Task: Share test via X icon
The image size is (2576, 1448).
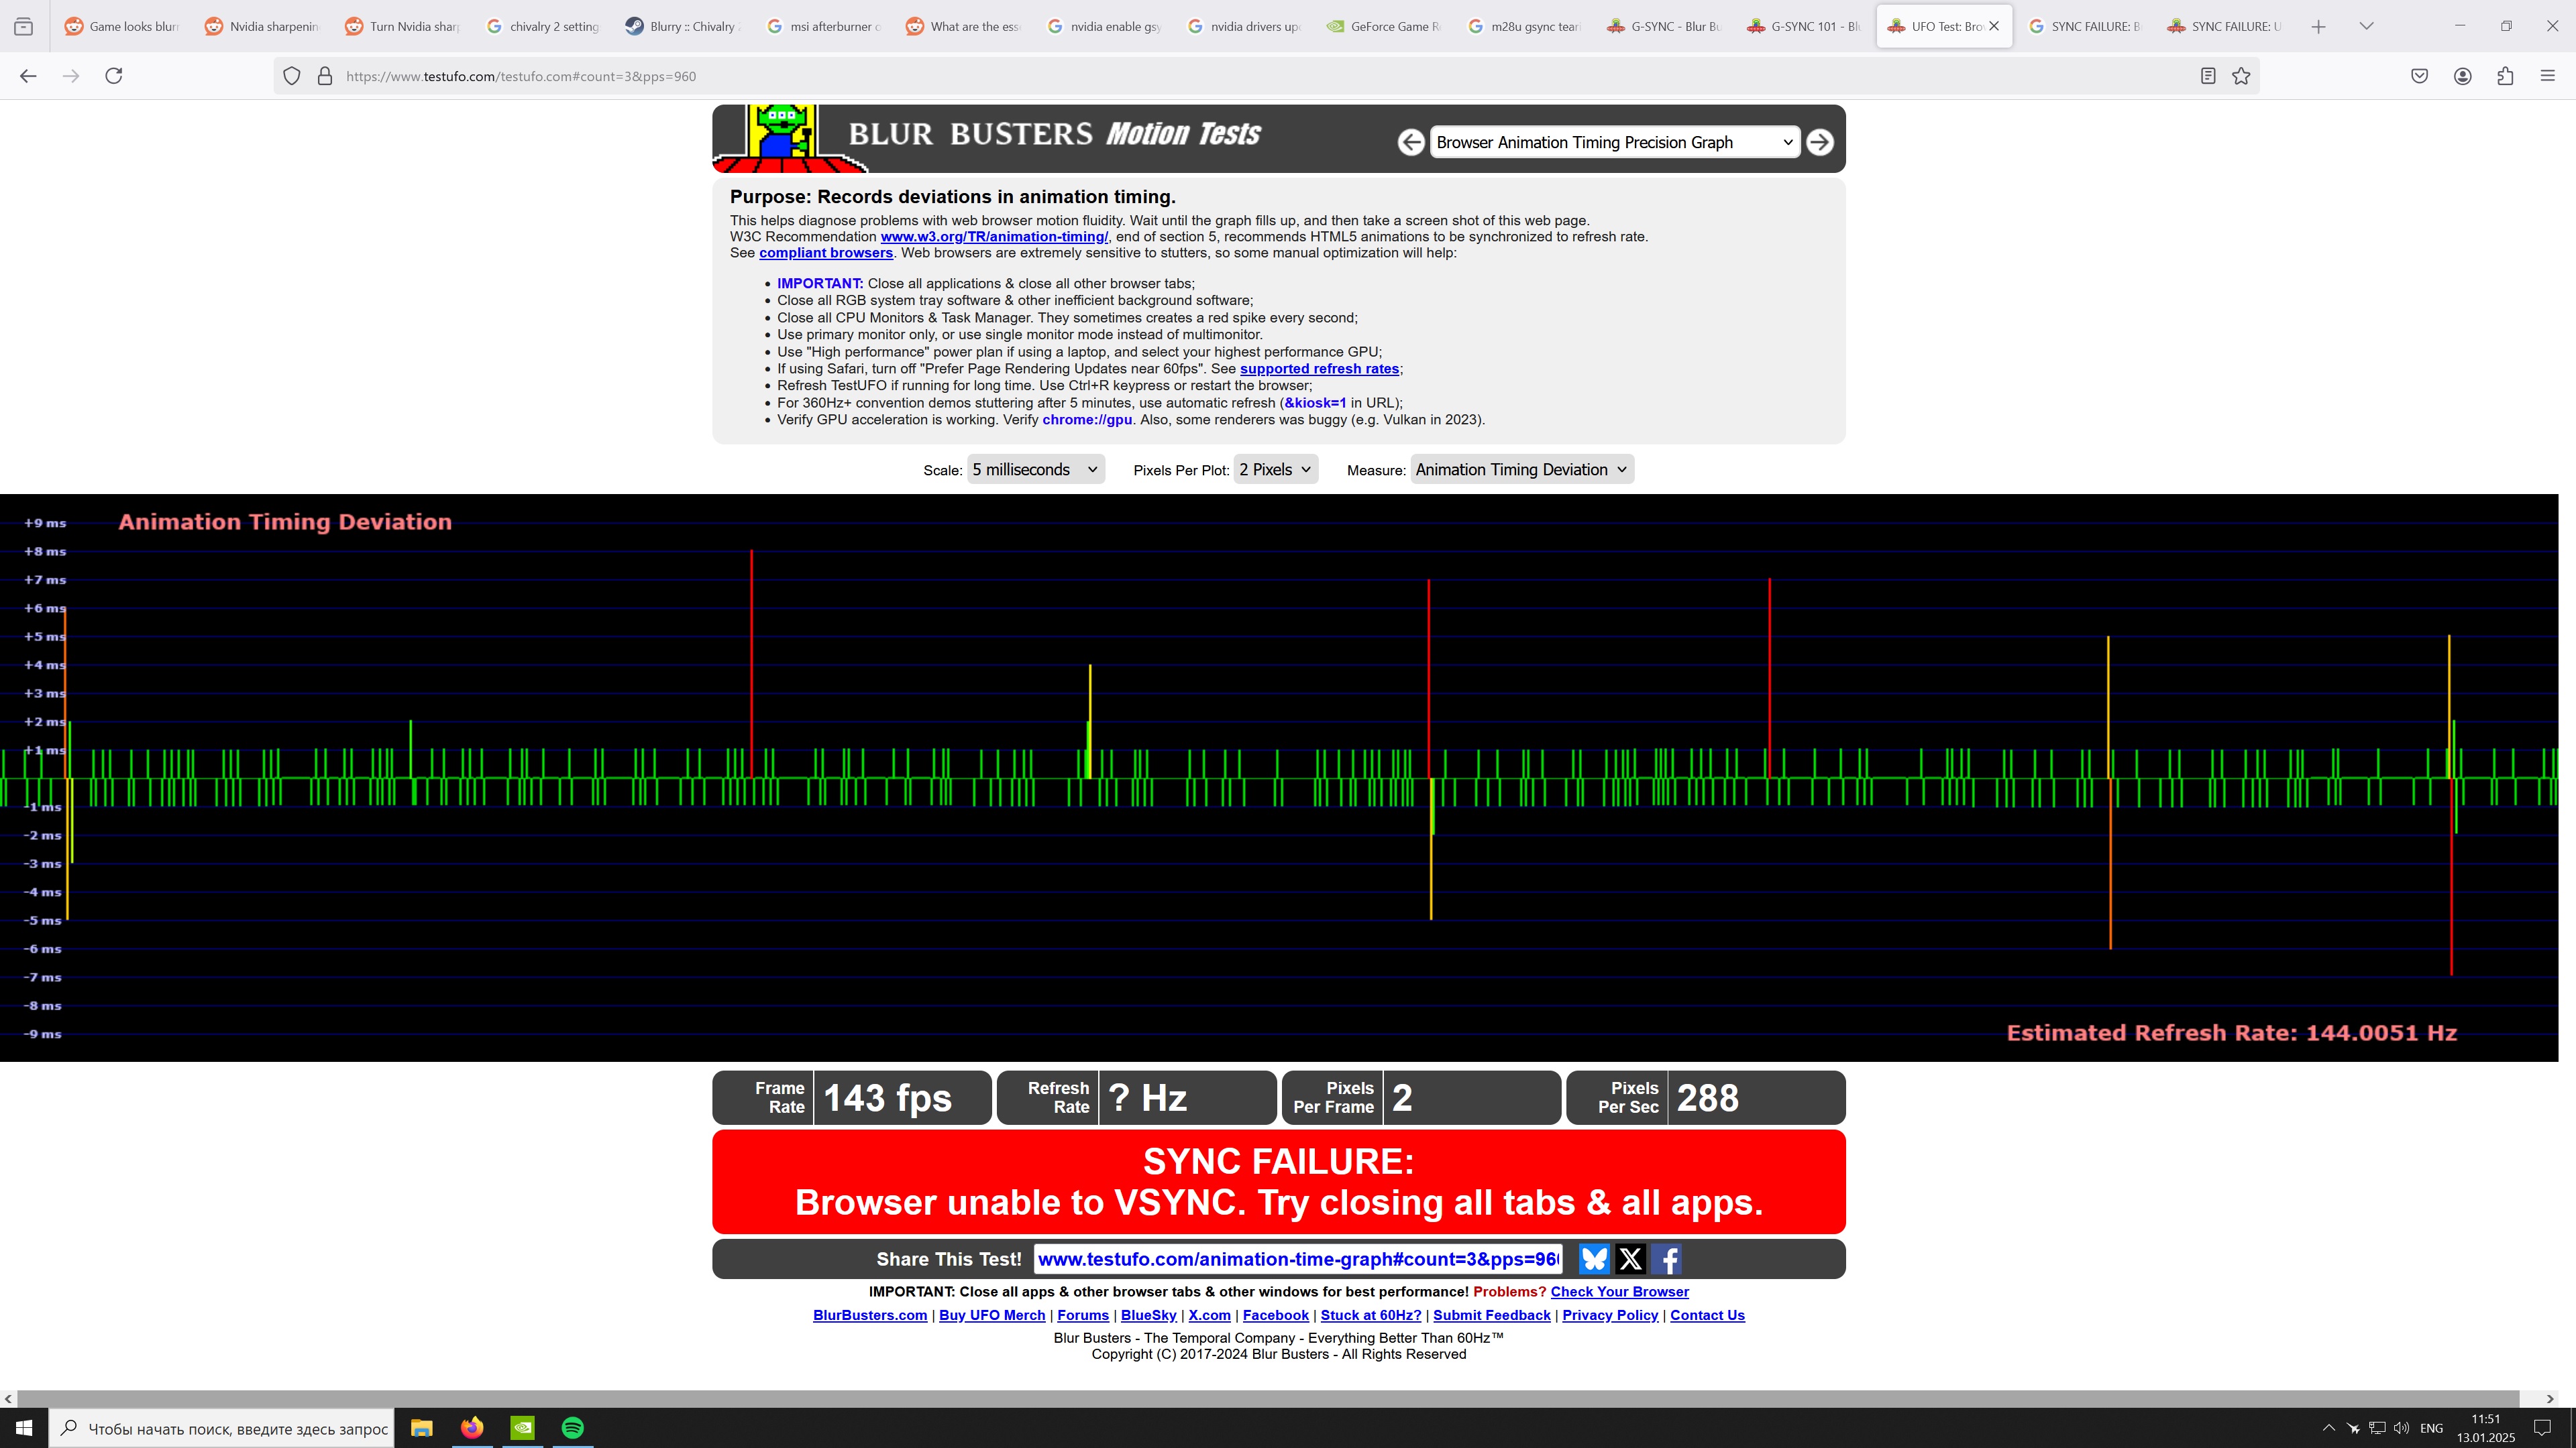Action: [x=1630, y=1259]
